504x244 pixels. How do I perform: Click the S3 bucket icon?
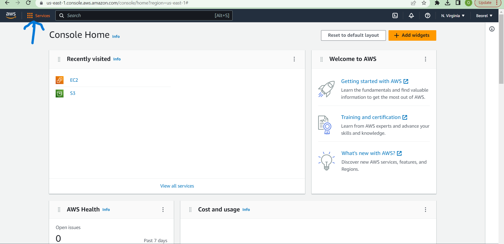click(x=60, y=93)
